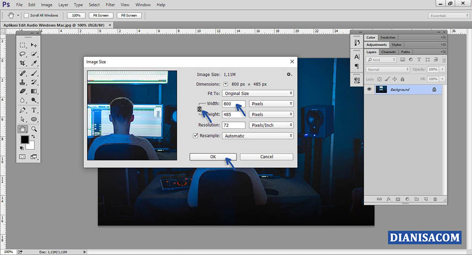Uncheck the Resample checkbox
This screenshot has height=255, width=472.
(x=196, y=136)
